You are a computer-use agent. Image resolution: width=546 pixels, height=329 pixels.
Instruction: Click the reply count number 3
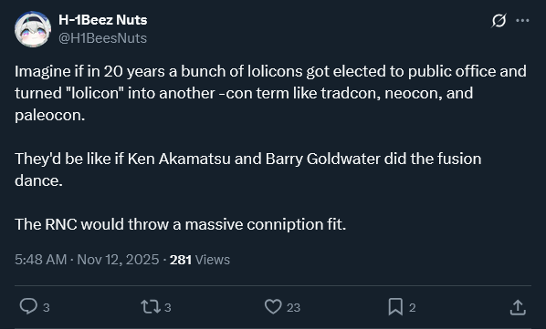[47, 307]
